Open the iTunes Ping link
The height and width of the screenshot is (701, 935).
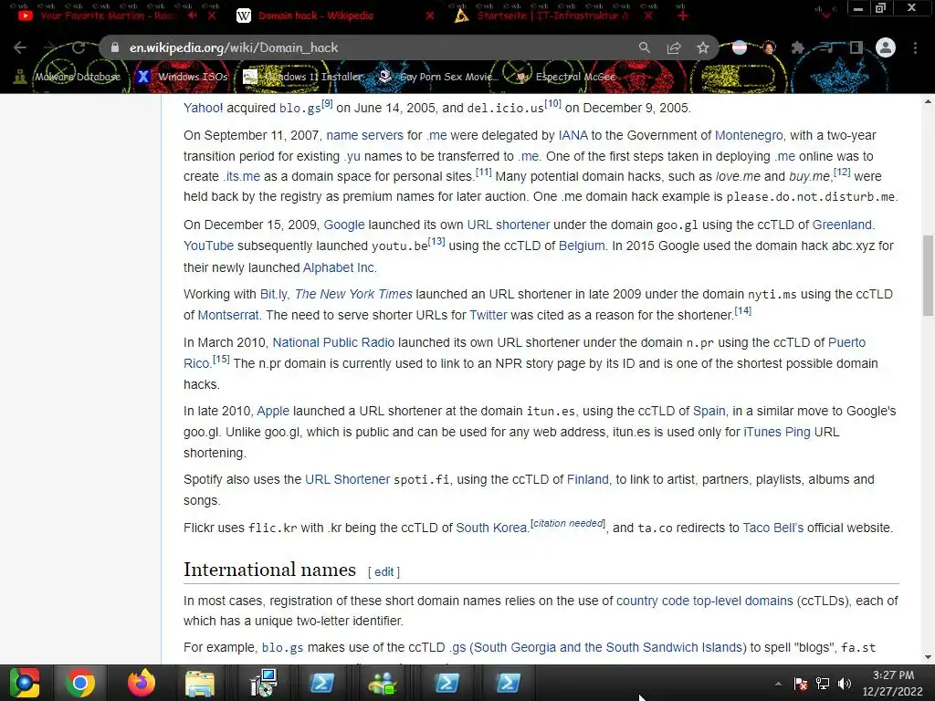[x=777, y=432]
